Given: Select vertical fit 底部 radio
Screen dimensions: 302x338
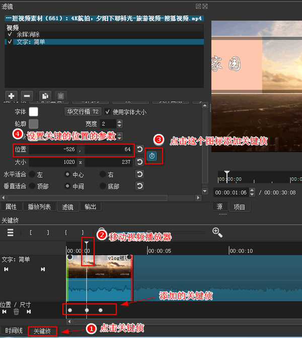Looking at the screenshot, I should coord(103,186).
